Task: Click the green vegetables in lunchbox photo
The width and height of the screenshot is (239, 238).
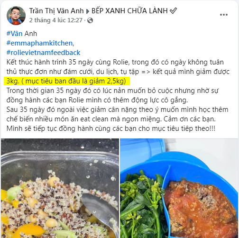Action: pyautogui.click(x=143, y=204)
